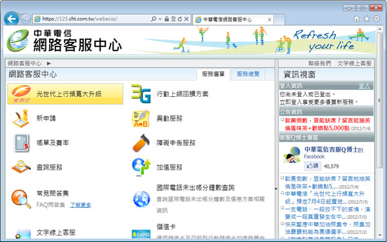Click the 常見問答集 question mark icon

(x=21, y=199)
